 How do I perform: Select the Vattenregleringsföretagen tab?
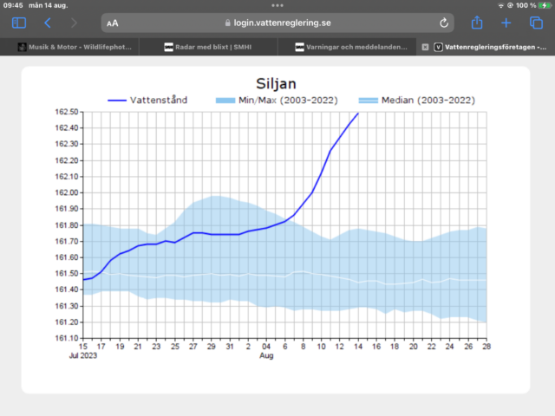486,47
